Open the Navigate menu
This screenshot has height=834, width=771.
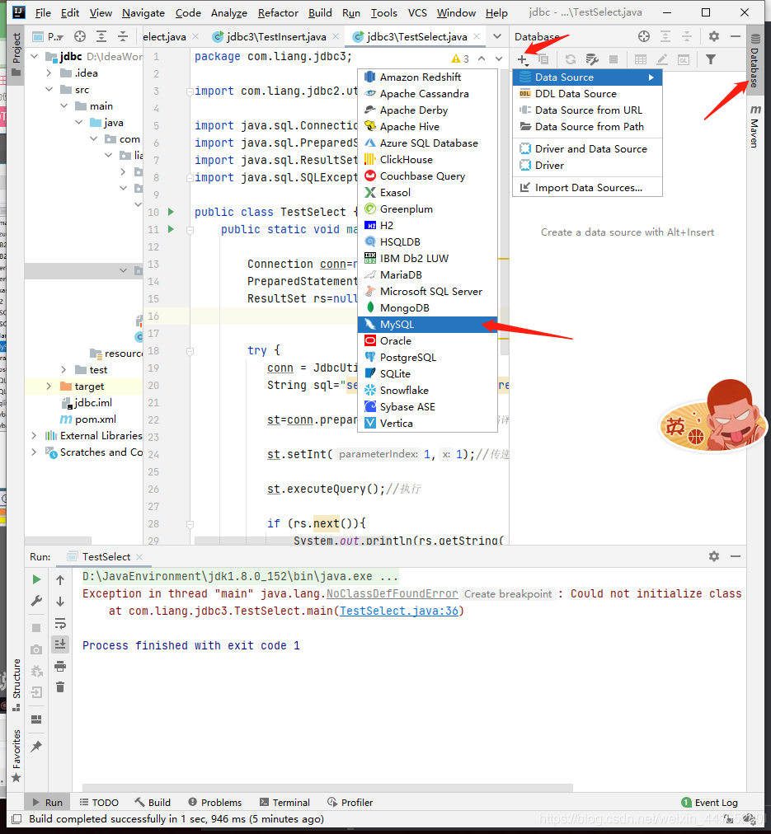tap(143, 12)
